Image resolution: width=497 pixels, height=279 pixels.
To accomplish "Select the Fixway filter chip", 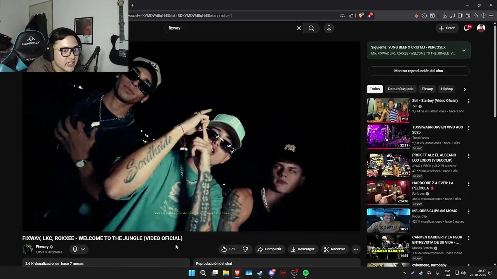I will pyautogui.click(x=427, y=89).
